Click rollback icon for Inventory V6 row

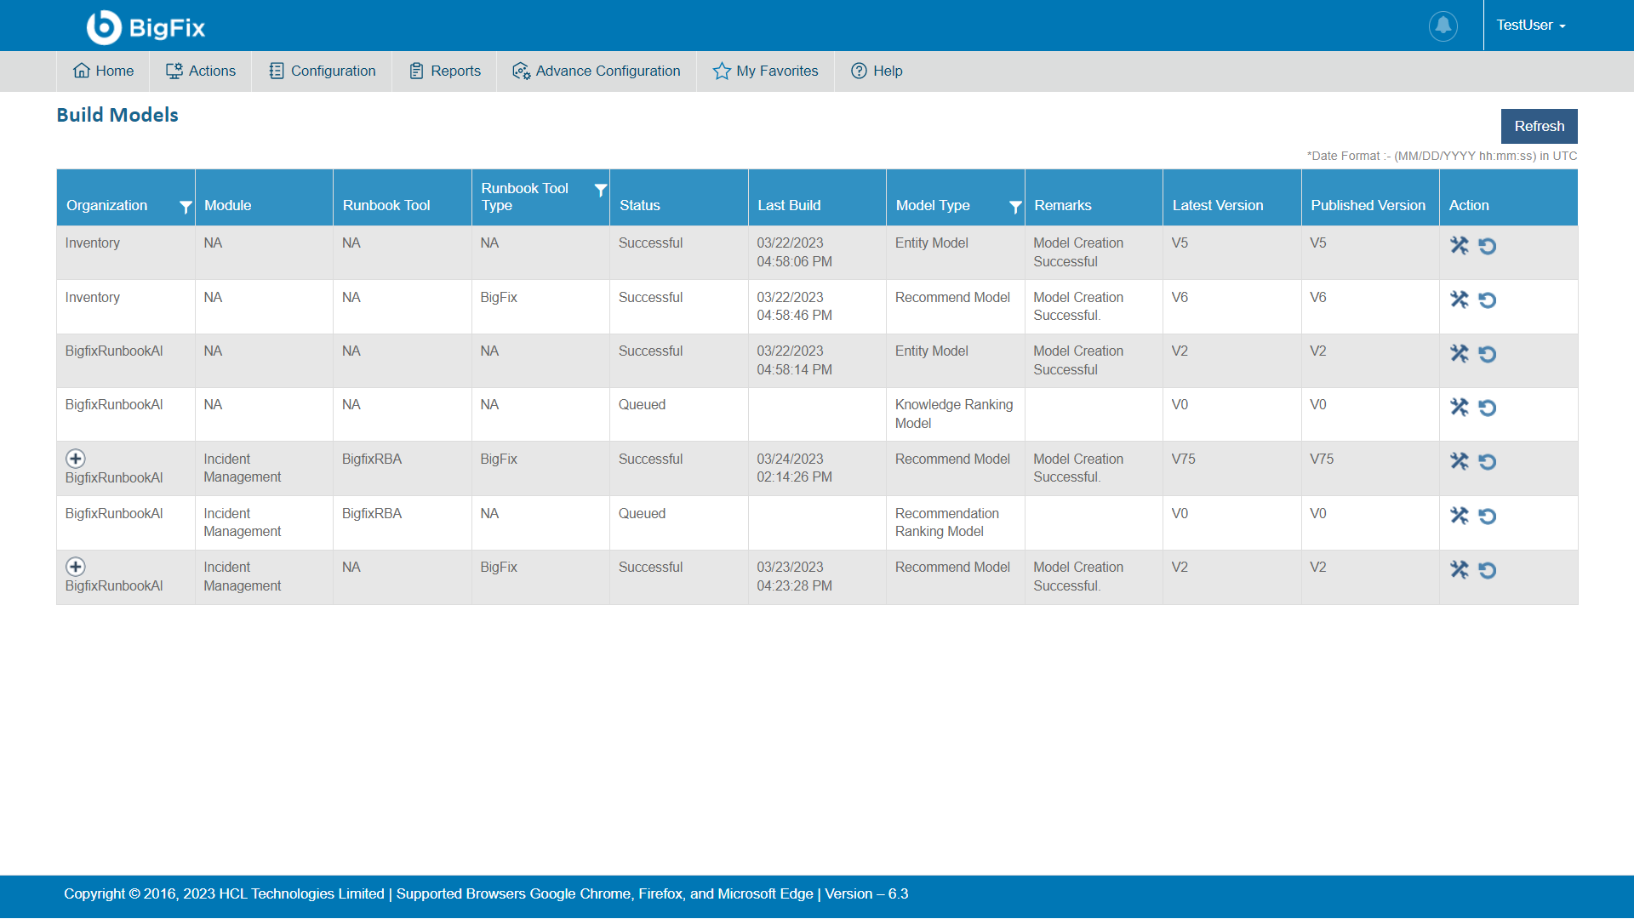click(x=1487, y=300)
